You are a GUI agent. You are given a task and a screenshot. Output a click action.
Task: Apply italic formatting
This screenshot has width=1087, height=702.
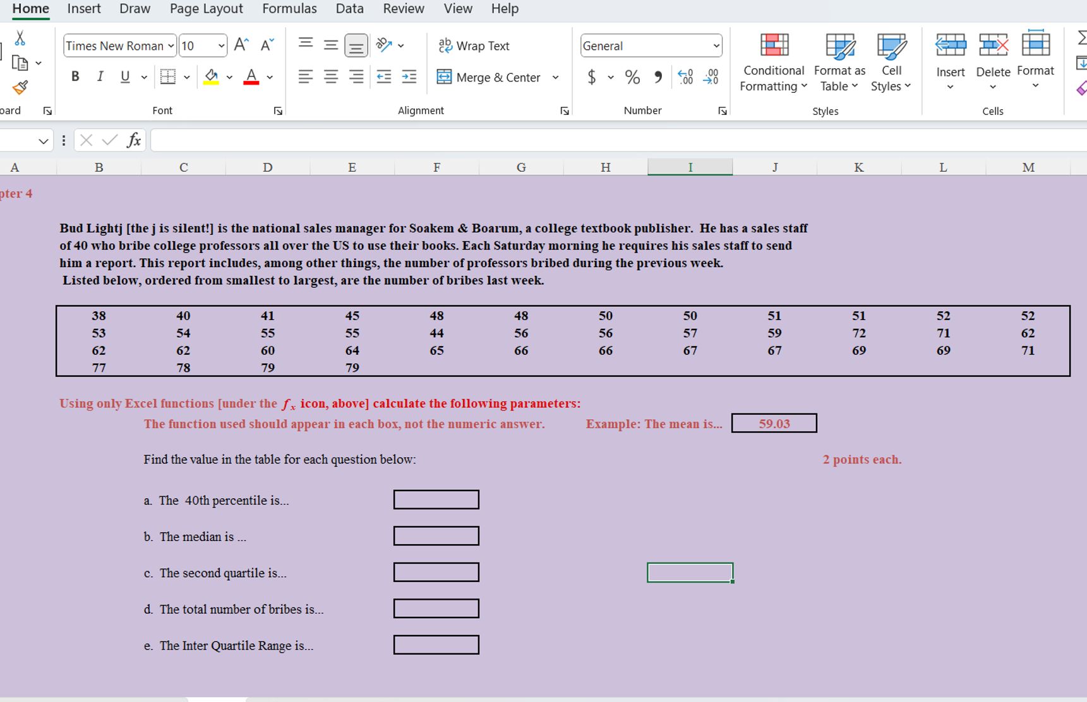(100, 76)
